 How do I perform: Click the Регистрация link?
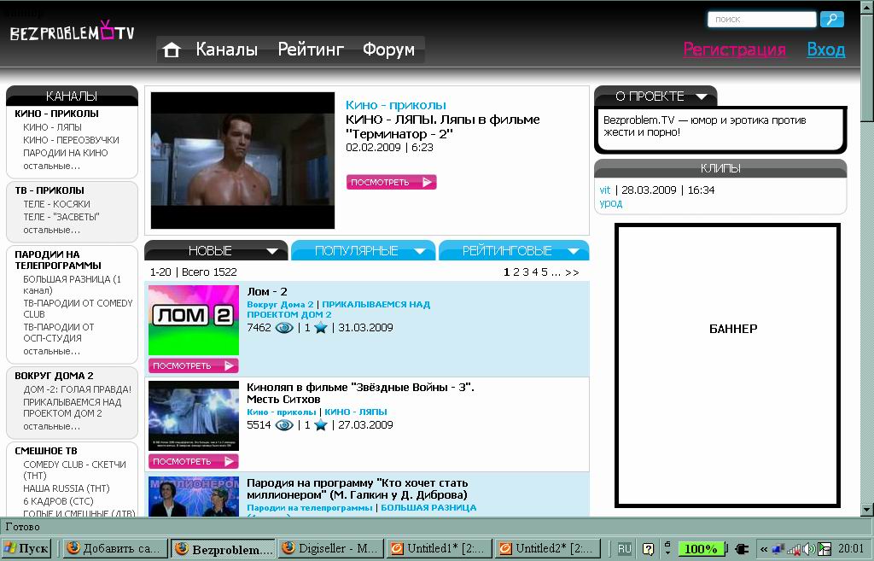click(x=735, y=50)
